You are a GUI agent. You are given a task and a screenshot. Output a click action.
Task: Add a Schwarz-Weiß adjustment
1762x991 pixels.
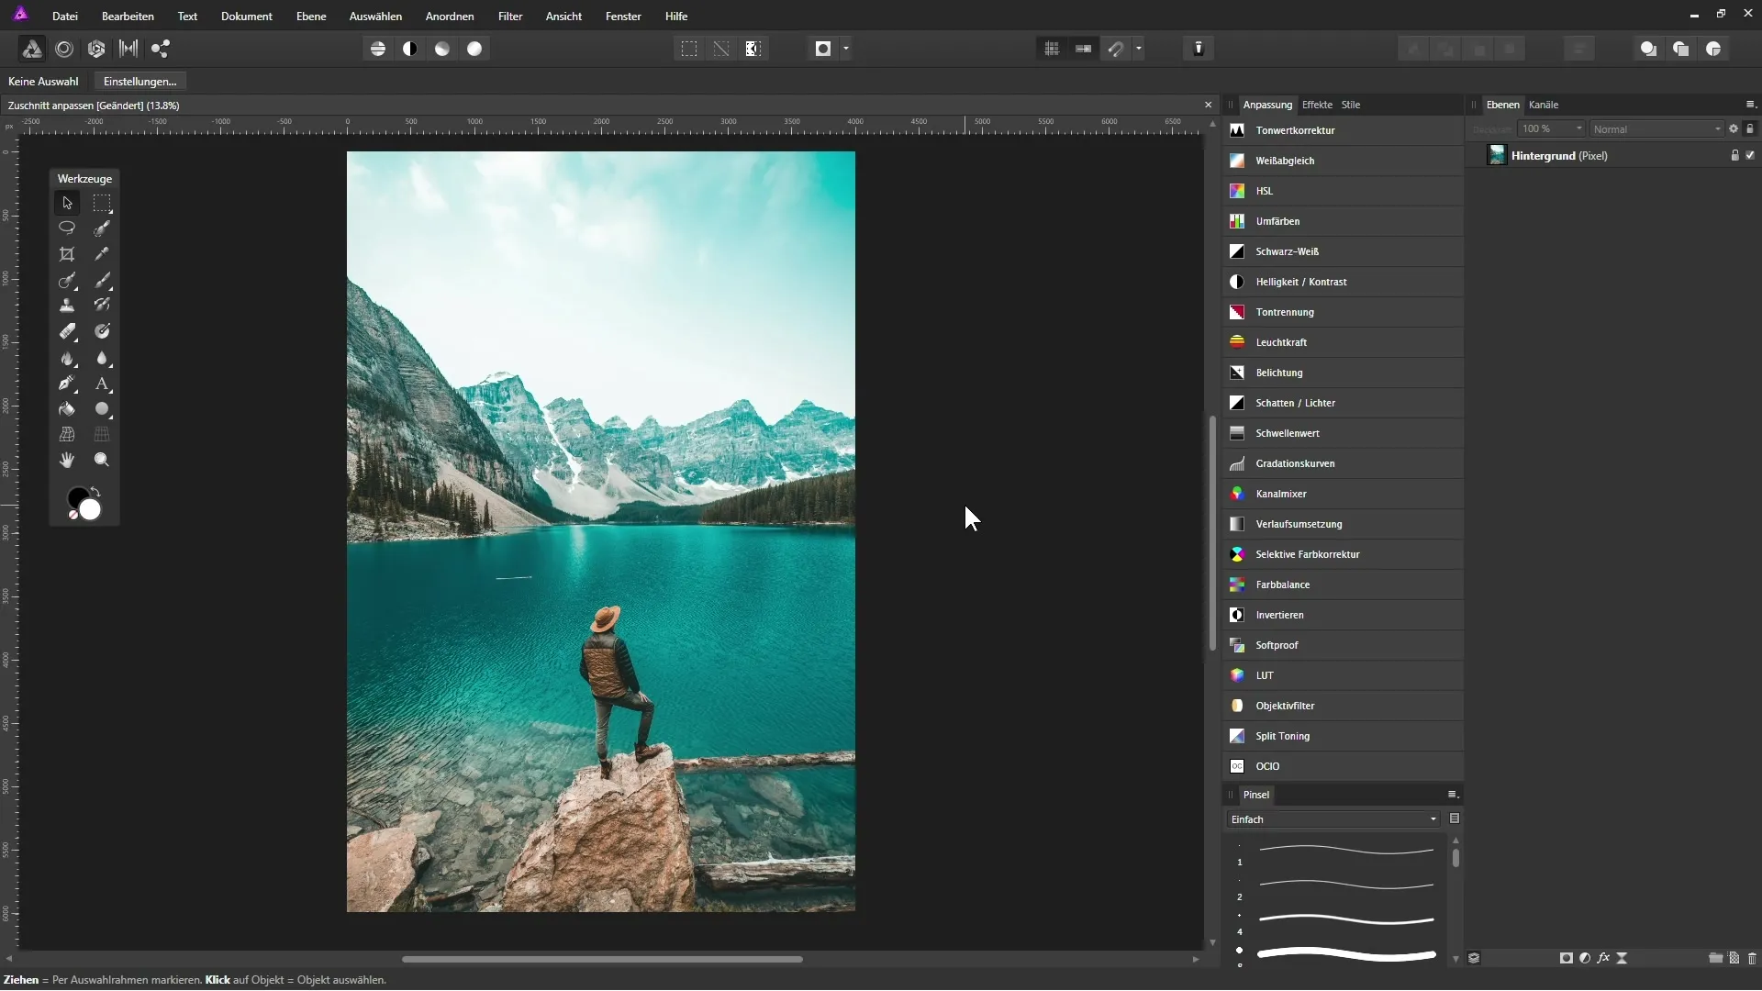[x=1344, y=251]
